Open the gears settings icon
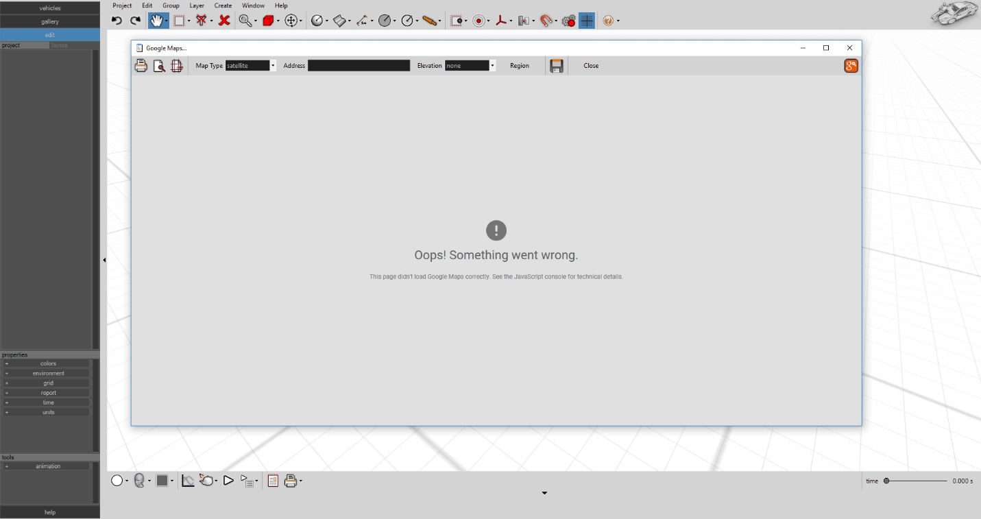Viewport: 981px width, 519px height. pyautogui.click(x=568, y=21)
